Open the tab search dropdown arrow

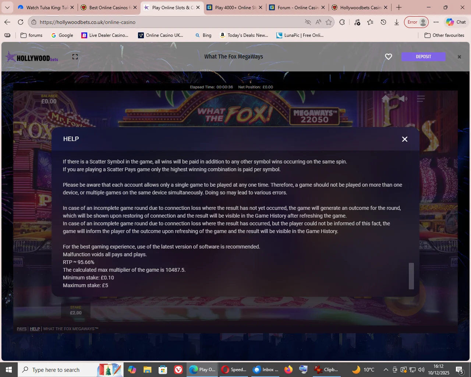point(7,7)
